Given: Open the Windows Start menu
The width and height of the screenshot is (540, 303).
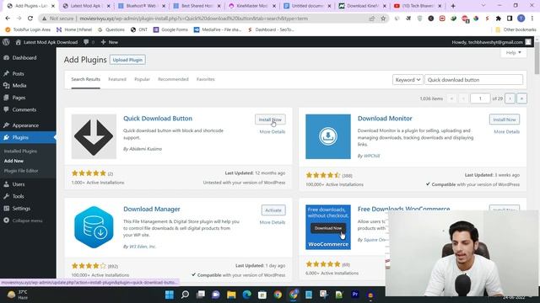Looking at the screenshot, I should [170, 295].
